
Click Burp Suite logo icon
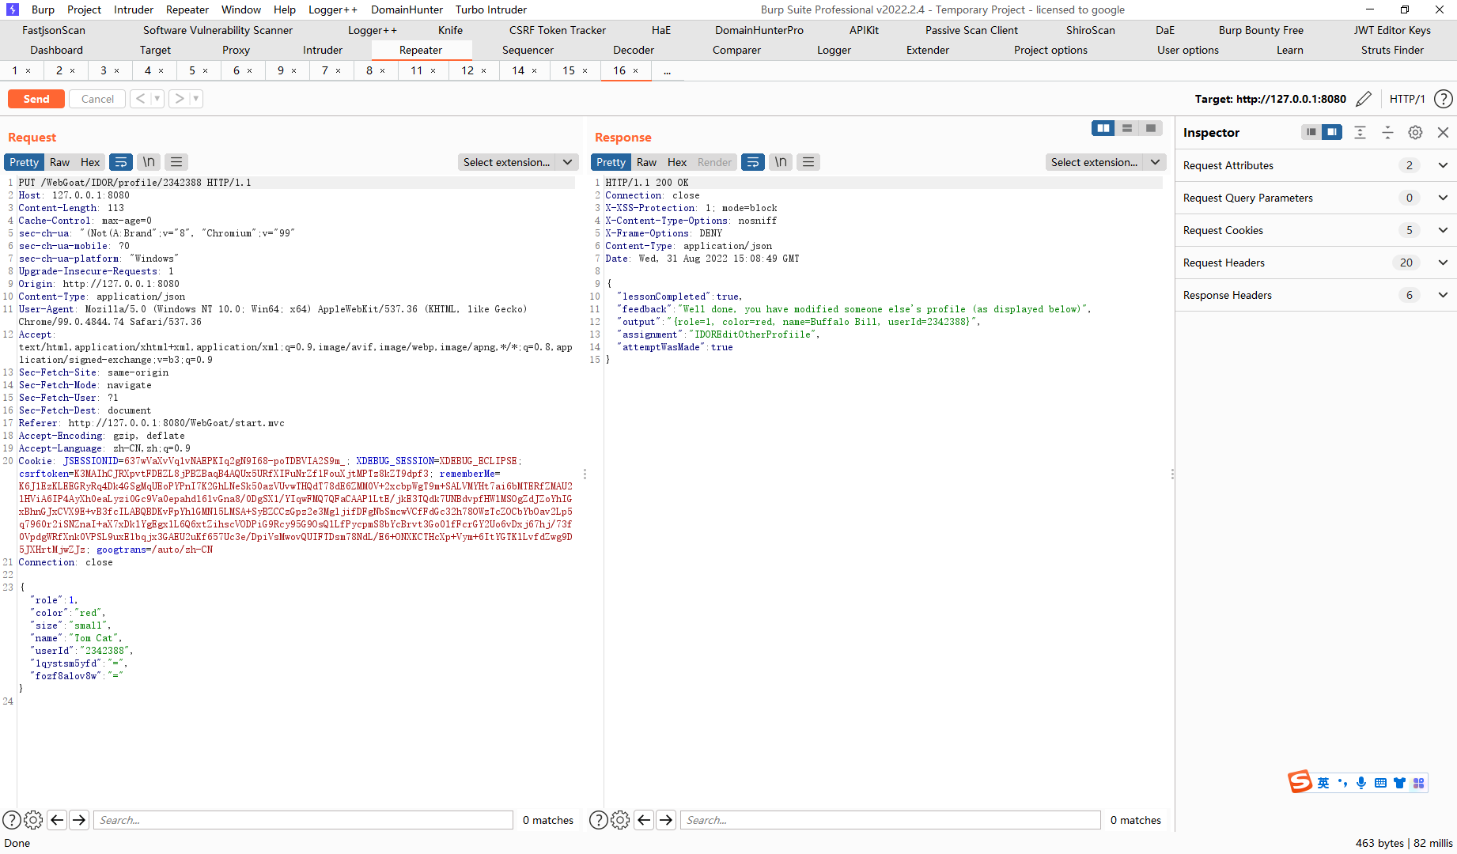(13, 9)
